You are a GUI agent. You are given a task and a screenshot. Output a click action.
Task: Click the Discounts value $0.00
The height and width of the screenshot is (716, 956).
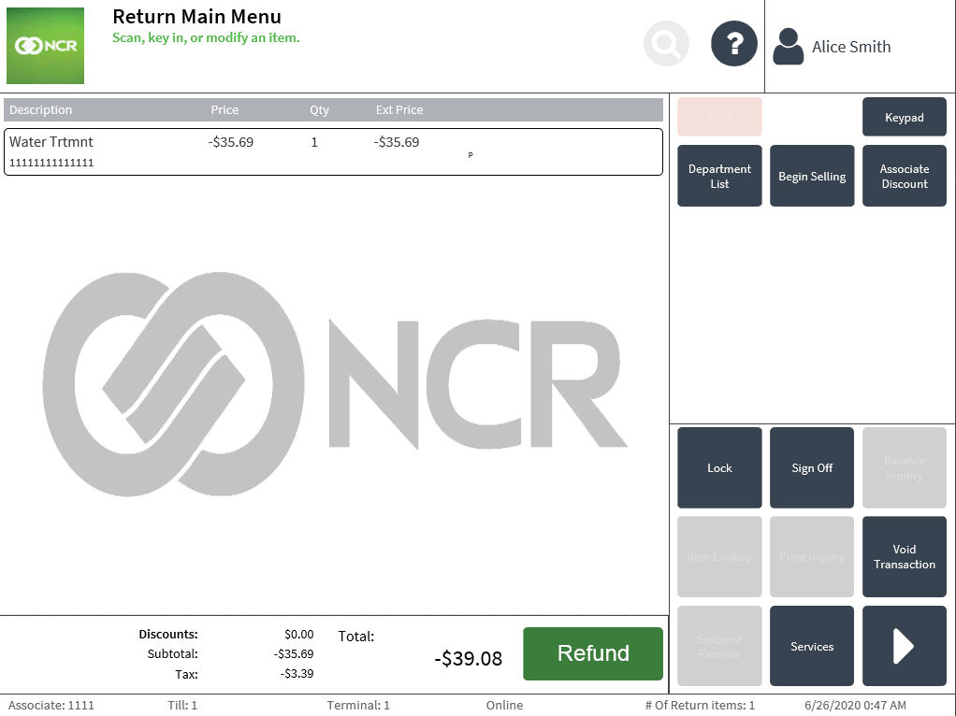298,634
